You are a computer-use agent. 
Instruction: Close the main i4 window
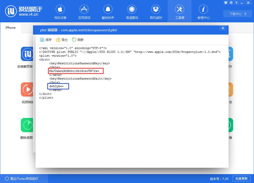tap(248, 3)
